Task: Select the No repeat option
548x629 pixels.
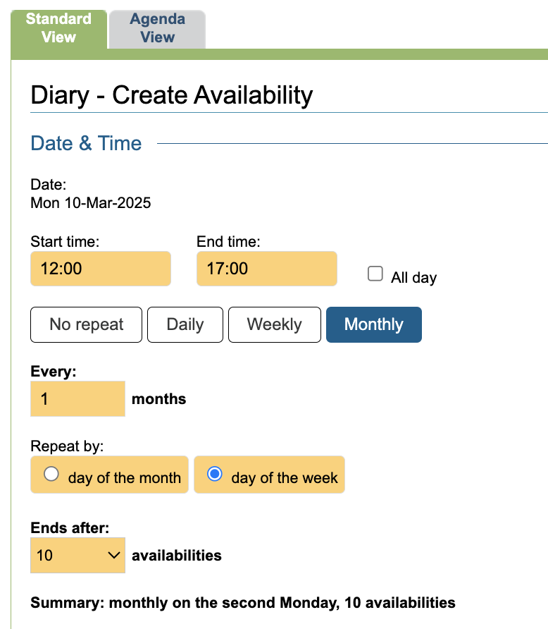Action: [86, 324]
